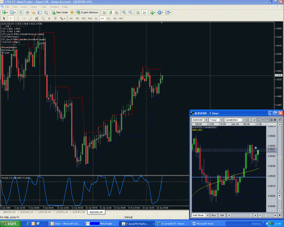
Task: Switch to line chart display icon
Action: coord(117,13)
